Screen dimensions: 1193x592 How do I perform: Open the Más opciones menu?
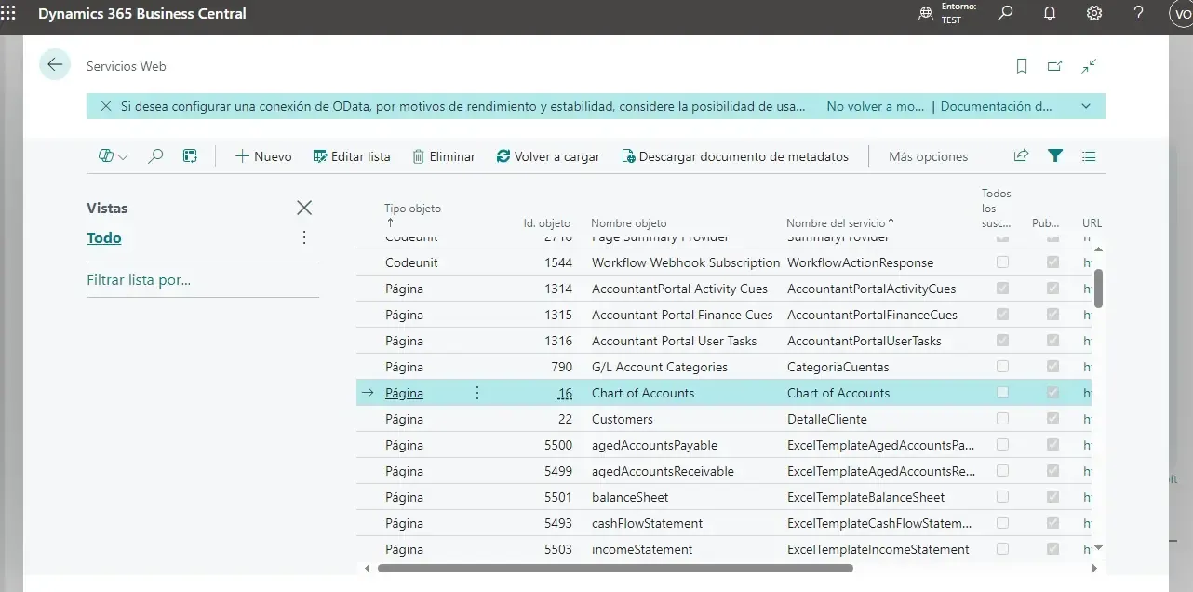[928, 156]
